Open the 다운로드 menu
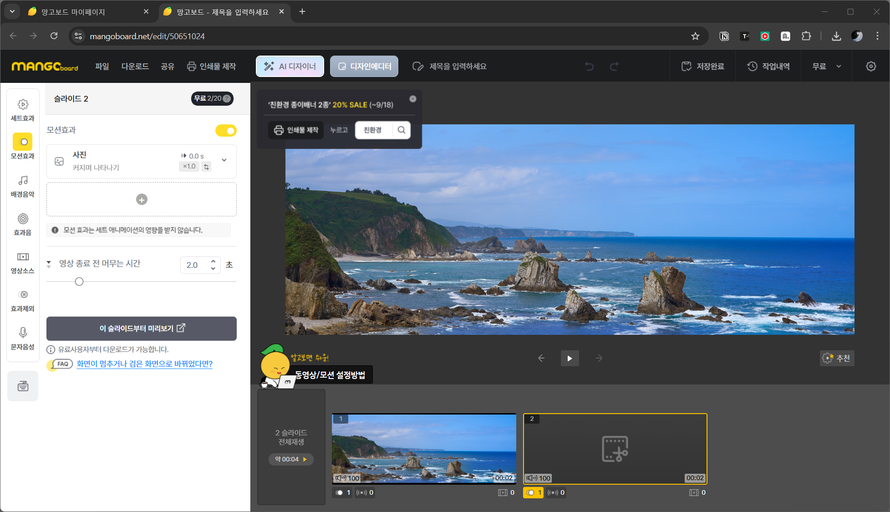The width and height of the screenshot is (890, 512). [135, 67]
